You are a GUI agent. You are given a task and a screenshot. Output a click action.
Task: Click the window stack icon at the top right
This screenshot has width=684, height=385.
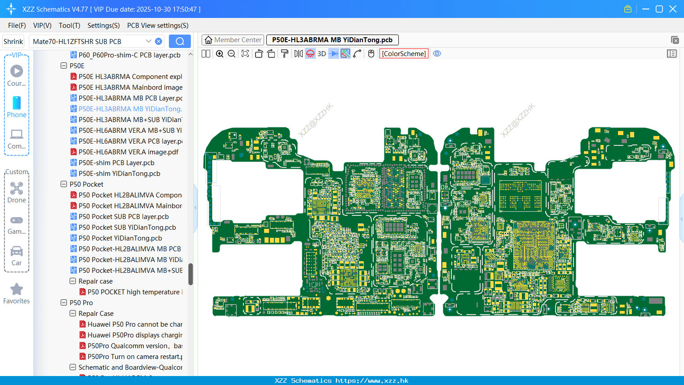[675, 40]
